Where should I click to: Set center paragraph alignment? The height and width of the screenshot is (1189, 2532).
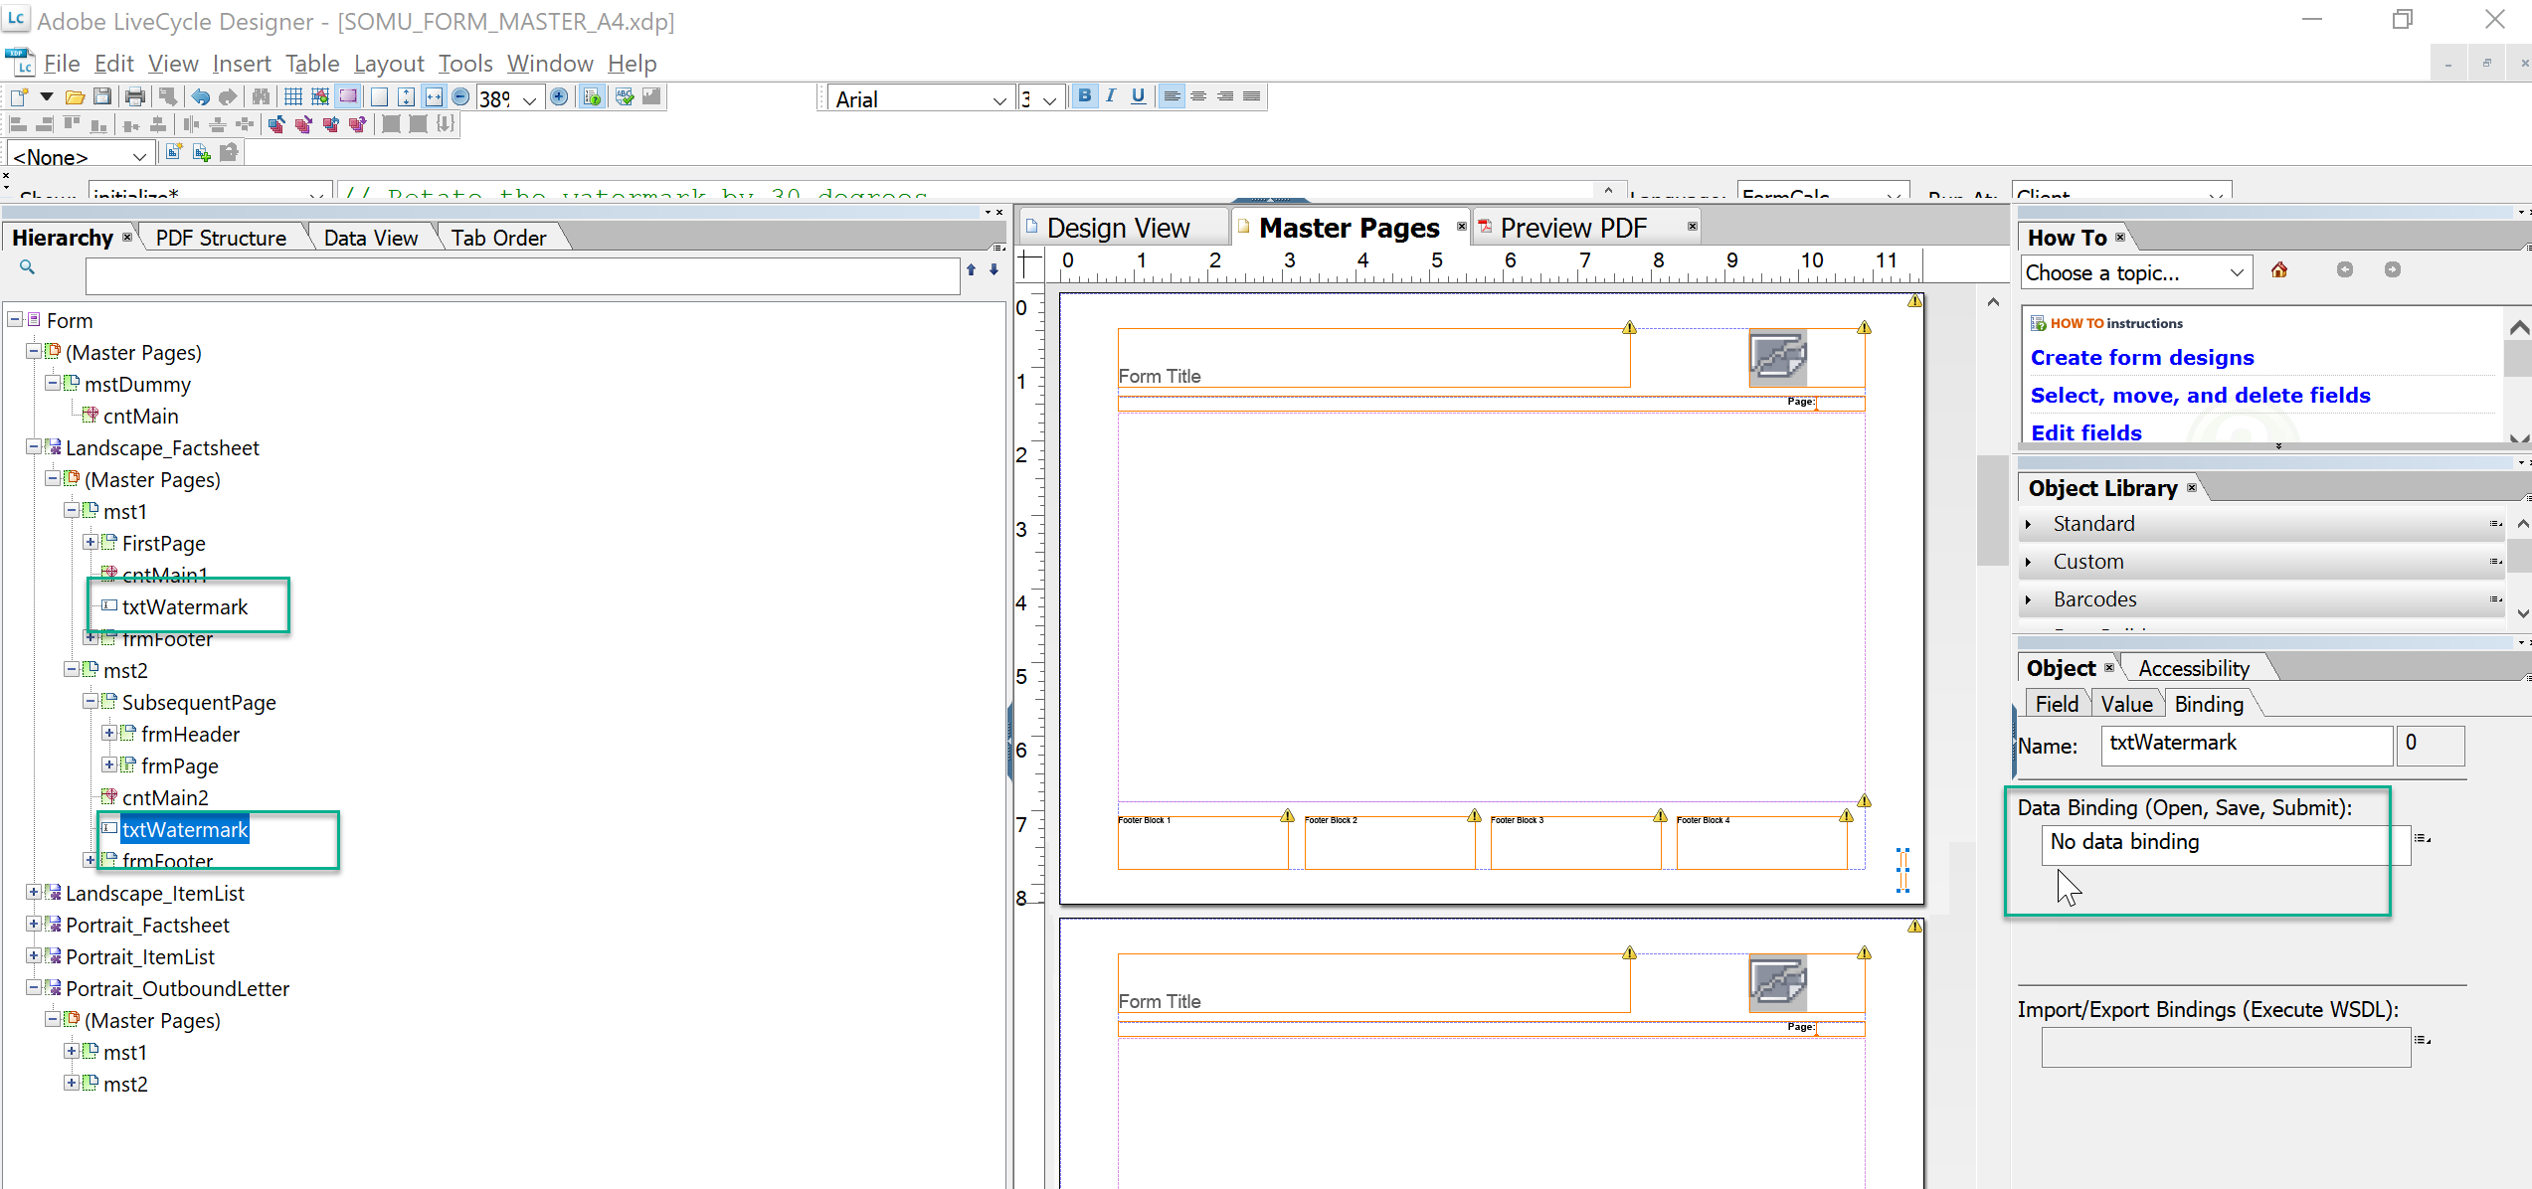[x=1198, y=96]
